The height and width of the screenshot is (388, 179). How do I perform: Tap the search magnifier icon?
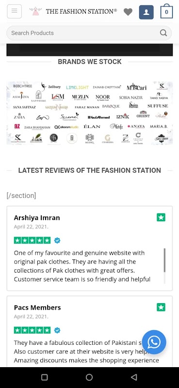163,32
